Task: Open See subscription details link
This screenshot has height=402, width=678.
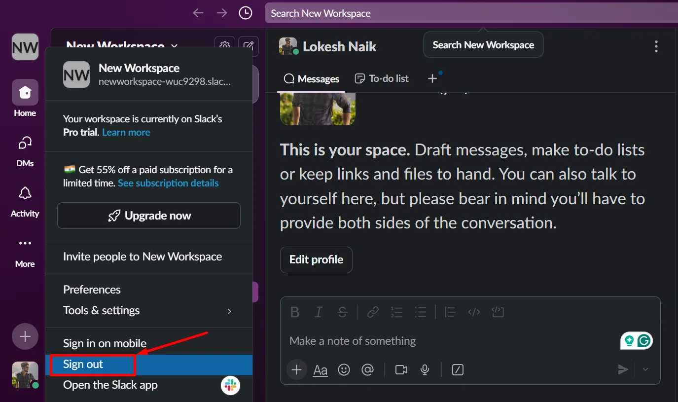Action: pyautogui.click(x=168, y=183)
